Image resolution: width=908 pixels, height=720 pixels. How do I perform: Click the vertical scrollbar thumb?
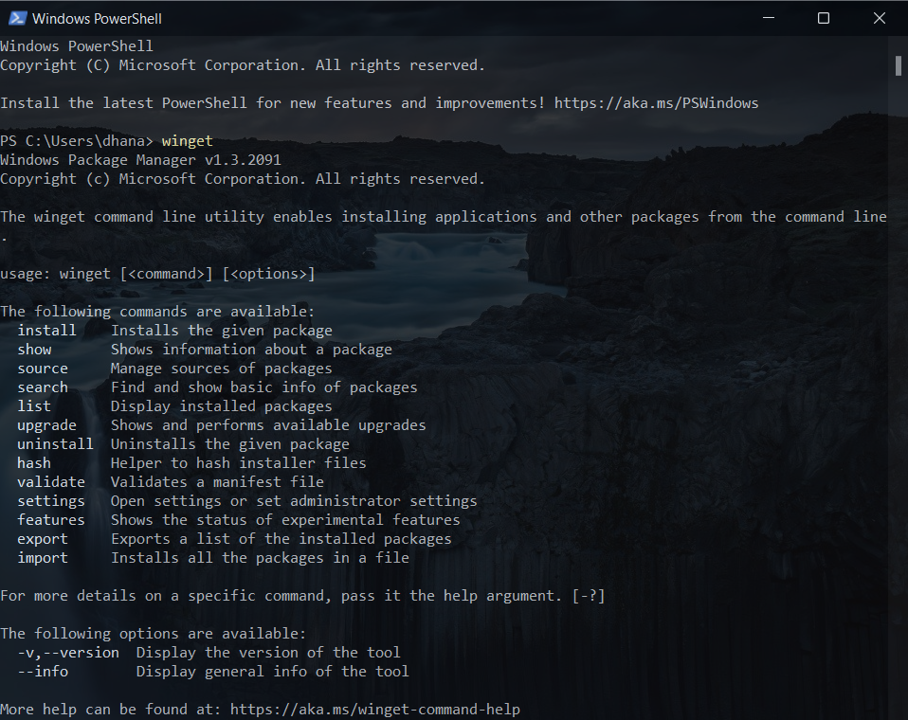click(x=898, y=64)
